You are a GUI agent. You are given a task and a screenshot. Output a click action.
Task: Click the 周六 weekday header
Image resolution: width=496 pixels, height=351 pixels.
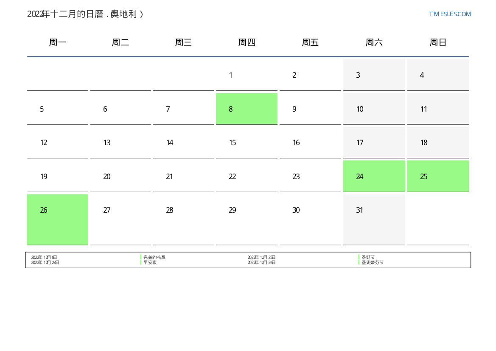coord(374,42)
